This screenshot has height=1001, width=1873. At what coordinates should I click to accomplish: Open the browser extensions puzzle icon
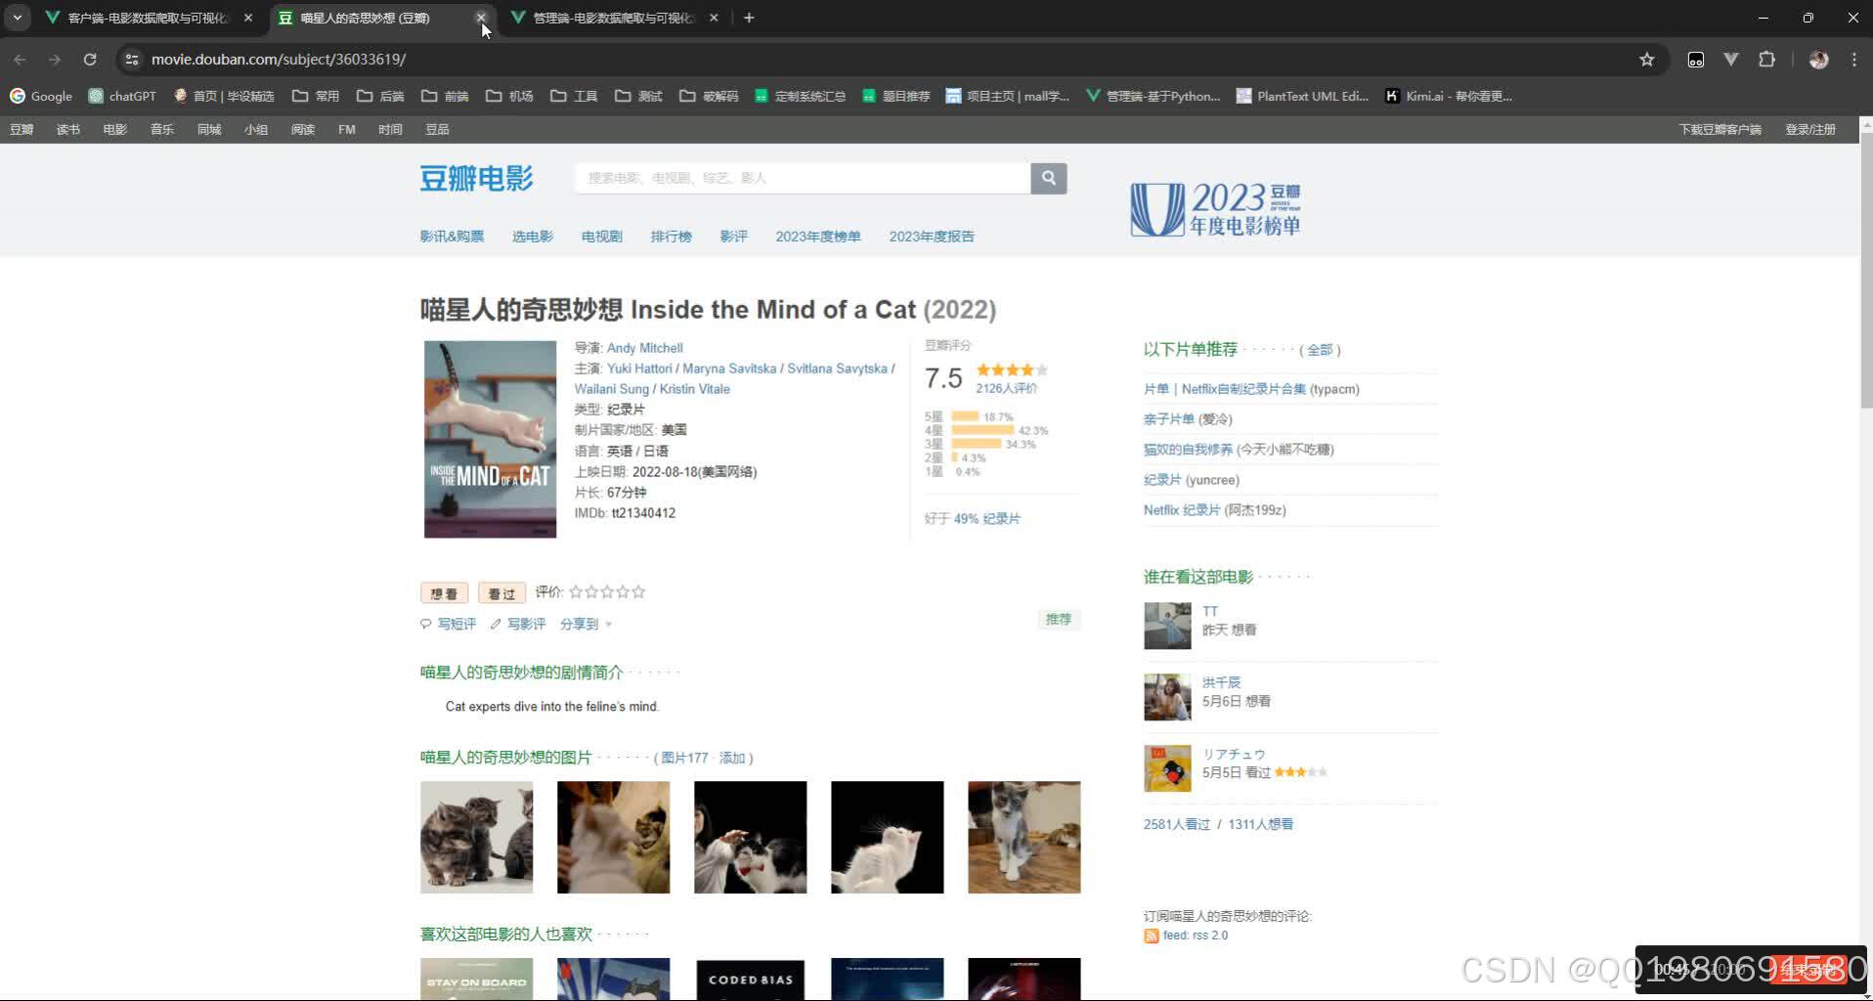tap(1766, 60)
